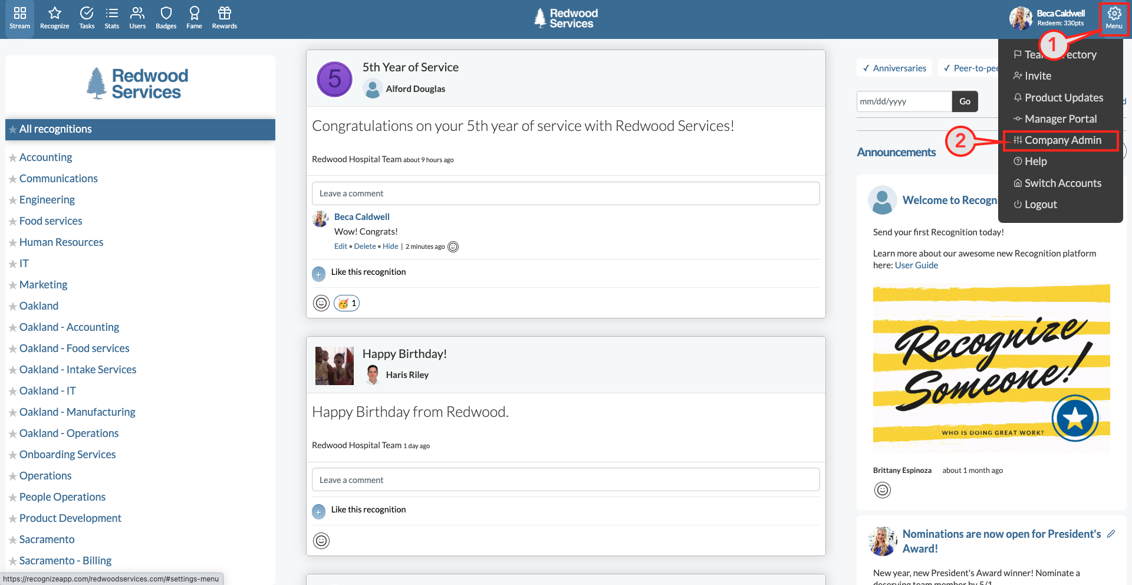Select Company Admin from the menu

1062,140
